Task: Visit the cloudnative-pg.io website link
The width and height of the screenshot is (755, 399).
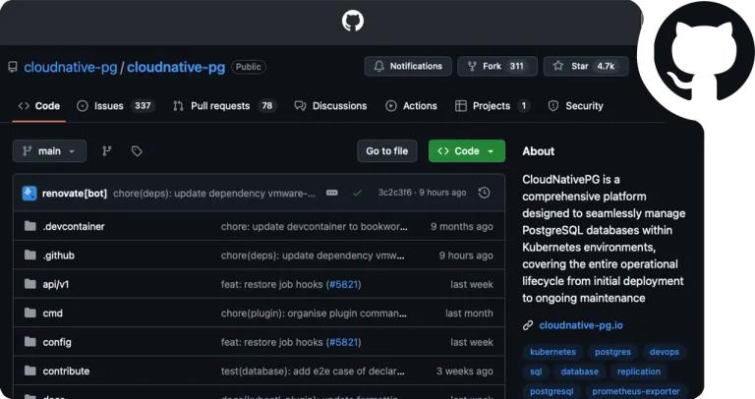Action: click(581, 325)
